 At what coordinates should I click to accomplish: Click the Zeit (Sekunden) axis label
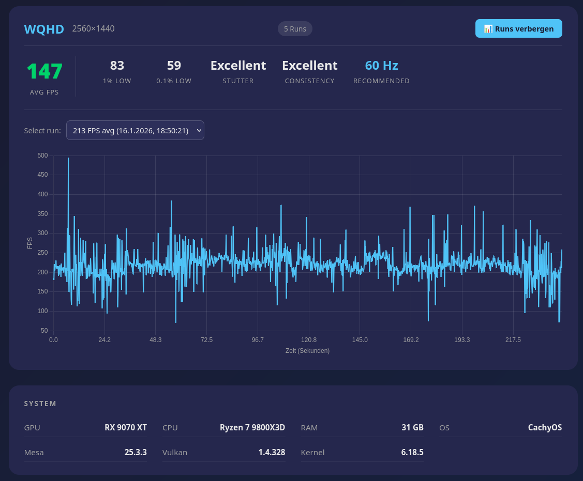click(x=308, y=350)
